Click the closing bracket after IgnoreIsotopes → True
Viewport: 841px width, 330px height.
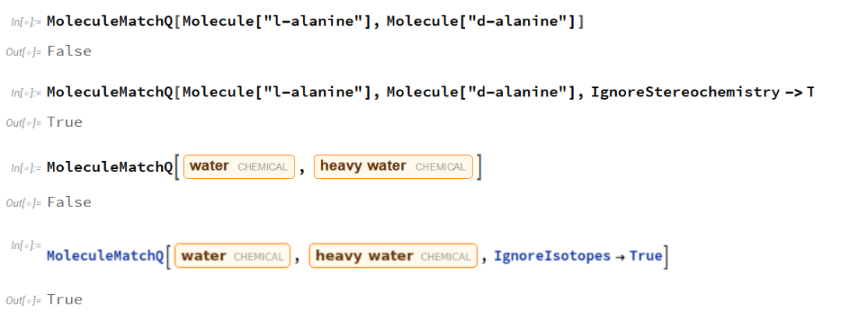(666, 256)
